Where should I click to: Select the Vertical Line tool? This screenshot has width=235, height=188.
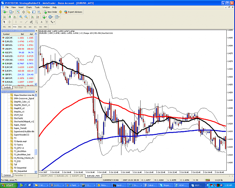click(x=16, y=22)
